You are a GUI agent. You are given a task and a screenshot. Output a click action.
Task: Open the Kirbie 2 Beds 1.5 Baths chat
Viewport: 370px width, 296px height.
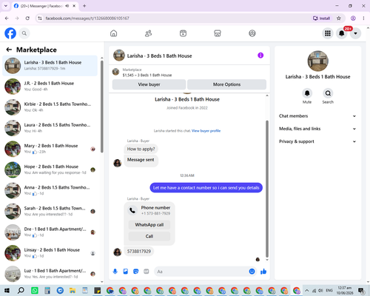click(x=50, y=107)
